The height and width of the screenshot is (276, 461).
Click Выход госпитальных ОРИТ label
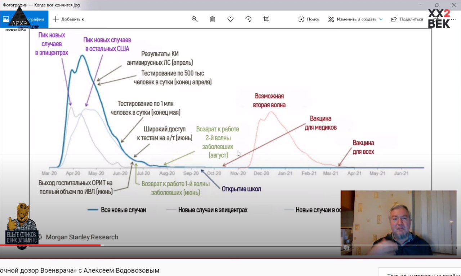76,187
